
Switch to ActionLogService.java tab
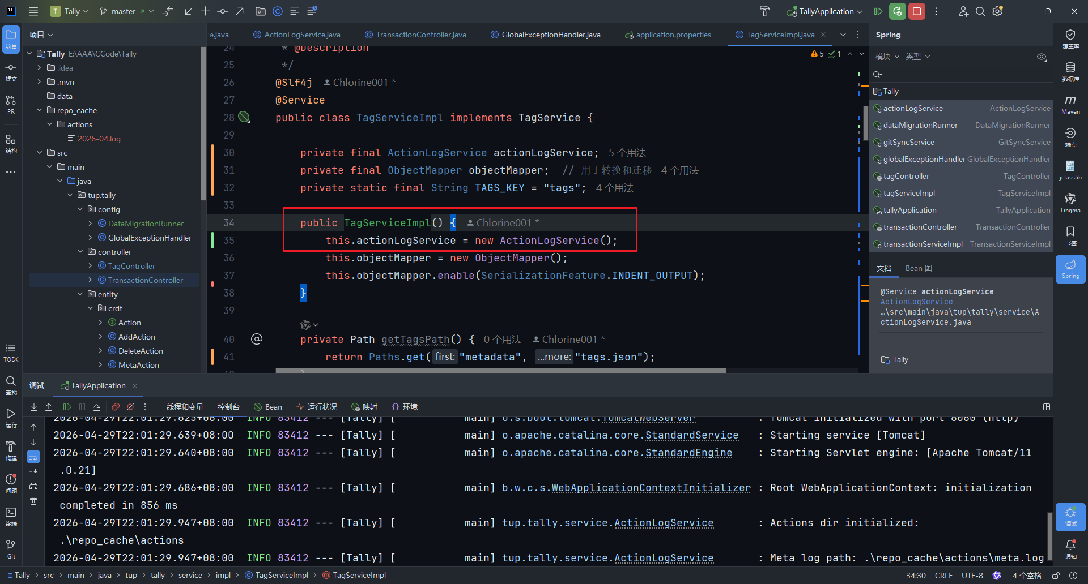296,35
